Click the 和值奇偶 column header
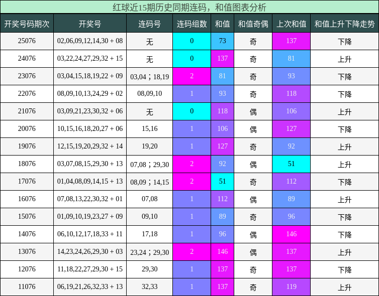The width and height of the screenshot is (379, 296). (x=253, y=24)
